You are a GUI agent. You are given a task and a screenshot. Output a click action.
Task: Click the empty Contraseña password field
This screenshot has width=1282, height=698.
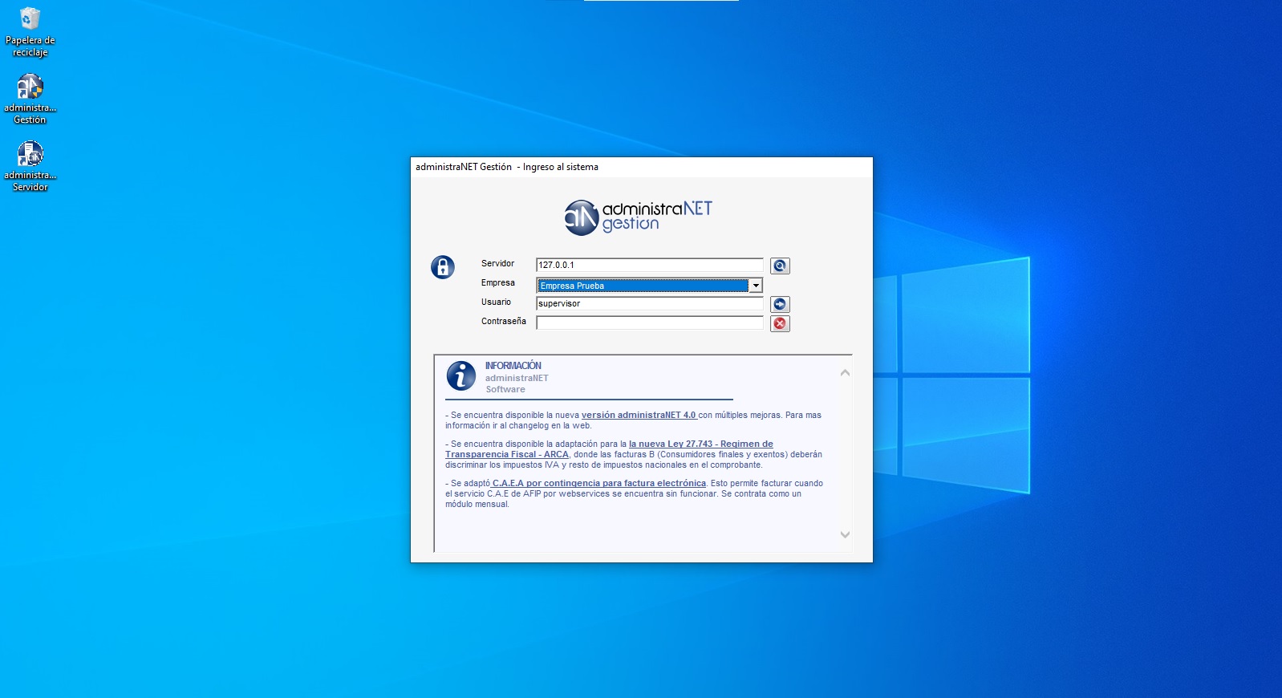tap(650, 323)
